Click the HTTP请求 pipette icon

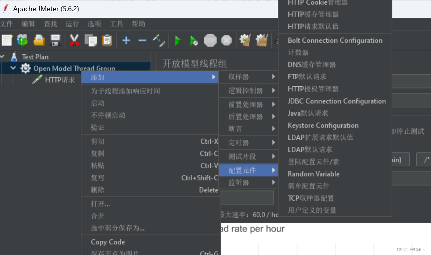(x=37, y=80)
